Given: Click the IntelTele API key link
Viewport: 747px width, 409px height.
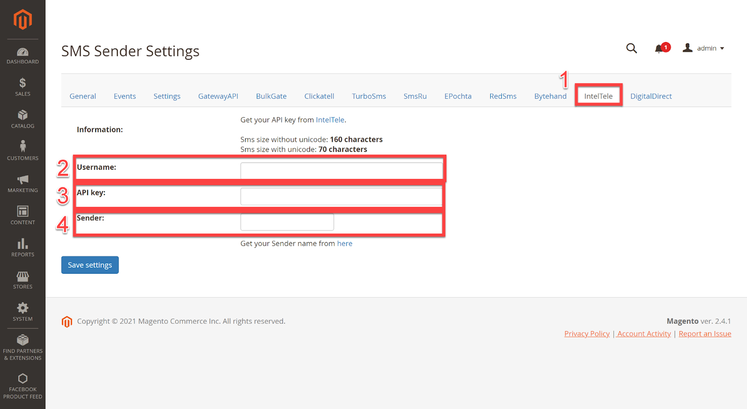Looking at the screenshot, I should 330,120.
